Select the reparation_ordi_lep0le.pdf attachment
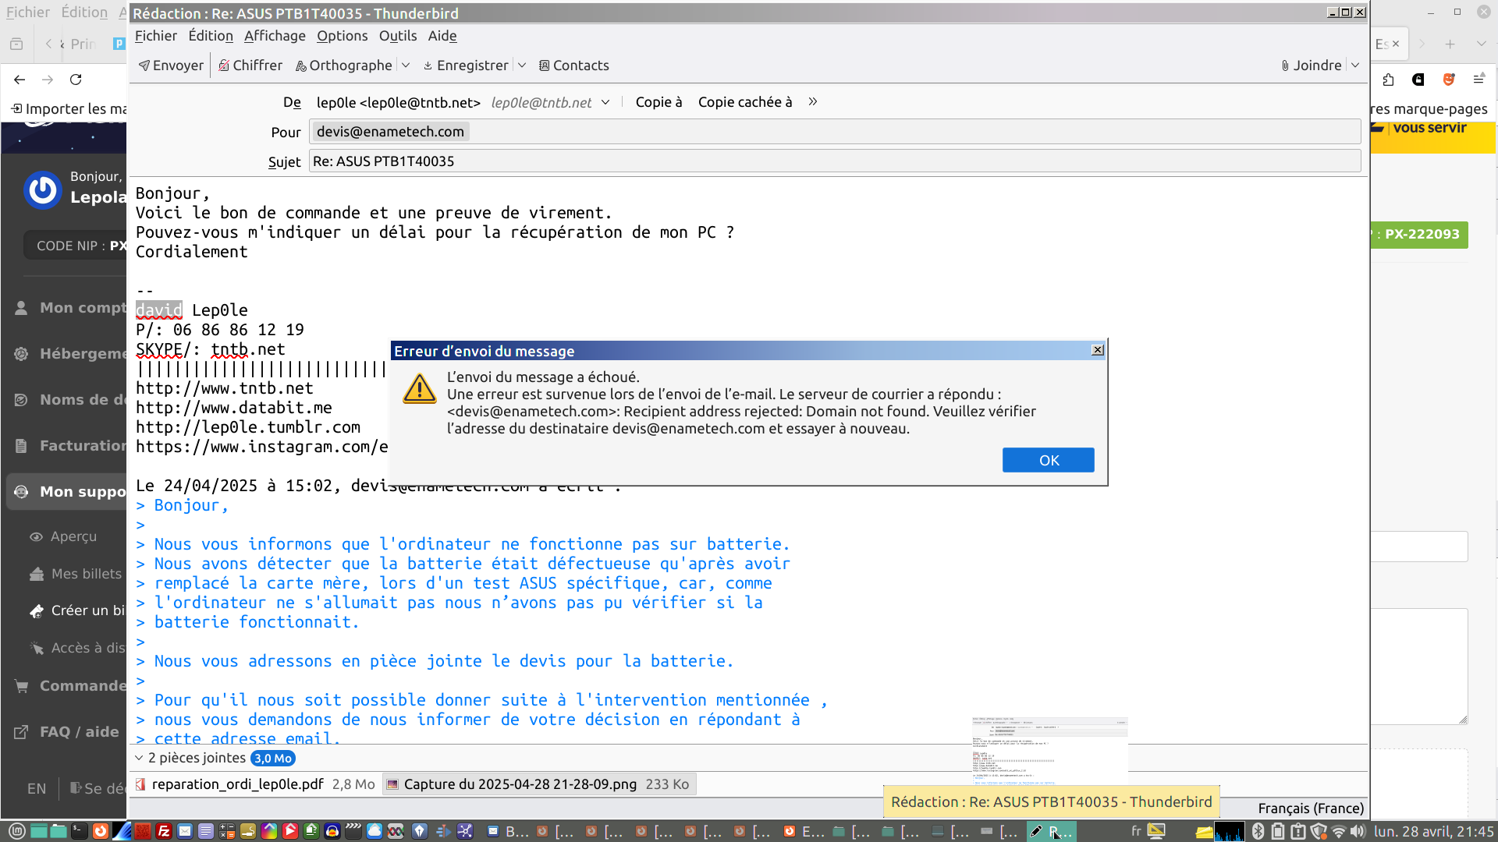1498x842 pixels. pos(237,784)
